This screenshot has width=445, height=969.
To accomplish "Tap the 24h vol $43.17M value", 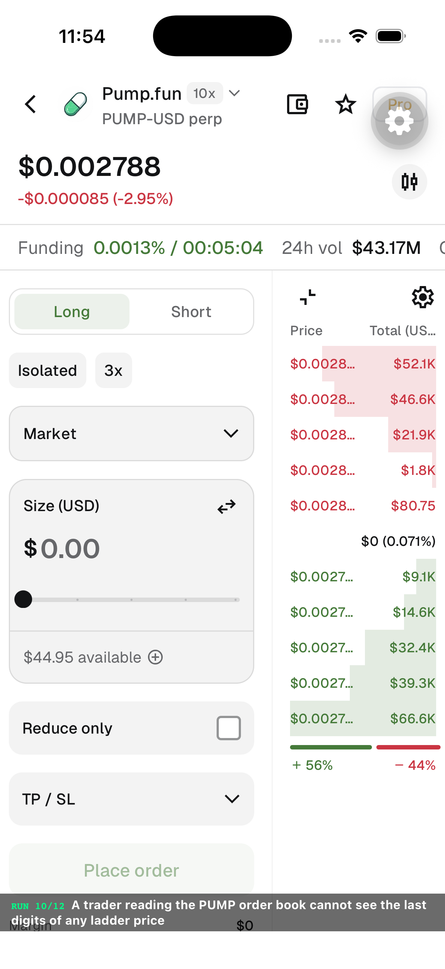I will click(386, 248).
